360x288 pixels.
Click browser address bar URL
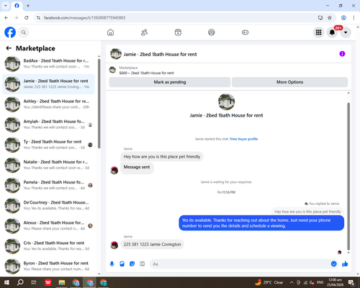pos(84,18)
